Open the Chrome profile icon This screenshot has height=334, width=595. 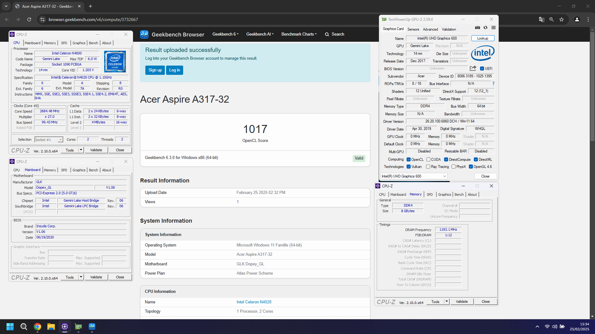(x=577, y=19)
